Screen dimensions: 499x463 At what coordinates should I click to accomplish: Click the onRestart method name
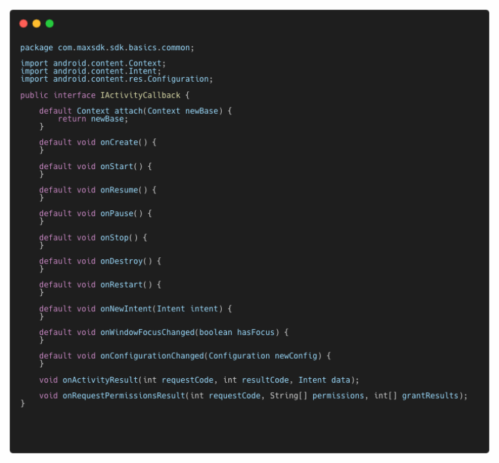(x=122, y=285)
